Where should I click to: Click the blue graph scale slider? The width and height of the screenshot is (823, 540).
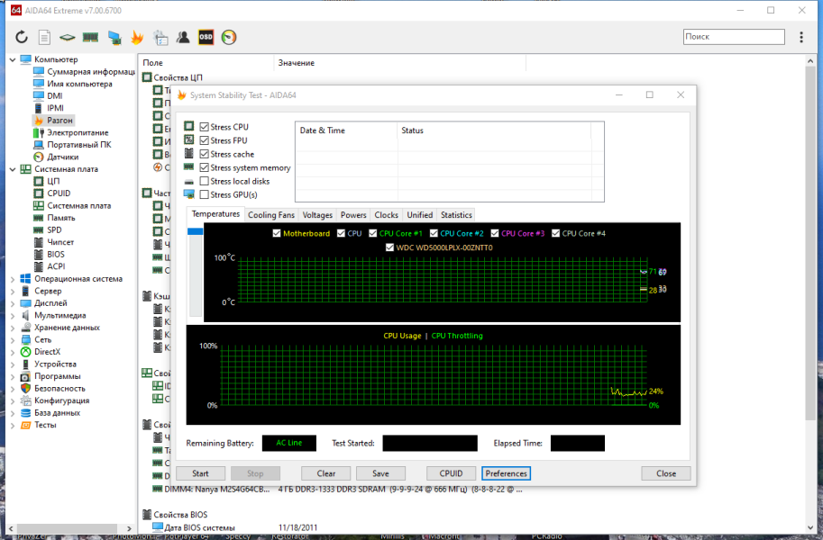pyautogui.click(x=196, y=231)
